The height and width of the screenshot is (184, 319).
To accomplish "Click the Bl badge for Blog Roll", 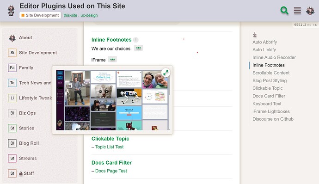I will [12, 143].
